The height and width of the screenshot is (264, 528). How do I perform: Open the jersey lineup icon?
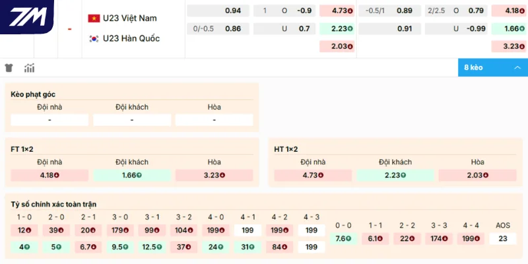(x=9, y=68)
